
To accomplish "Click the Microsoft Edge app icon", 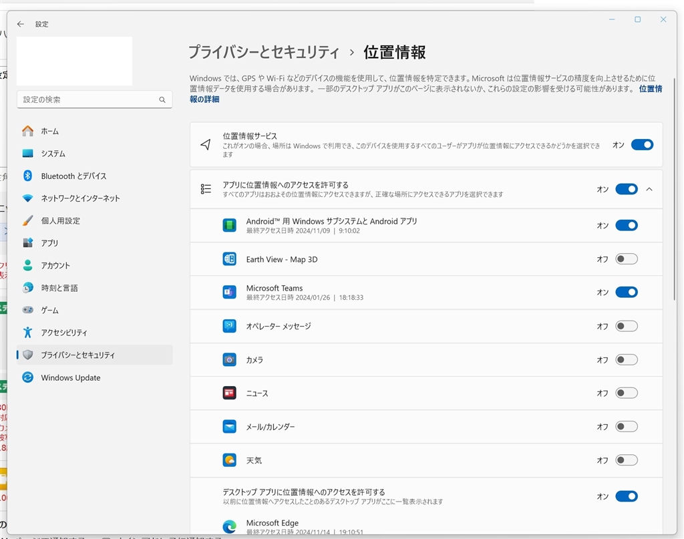I will (x=230, y=527).
